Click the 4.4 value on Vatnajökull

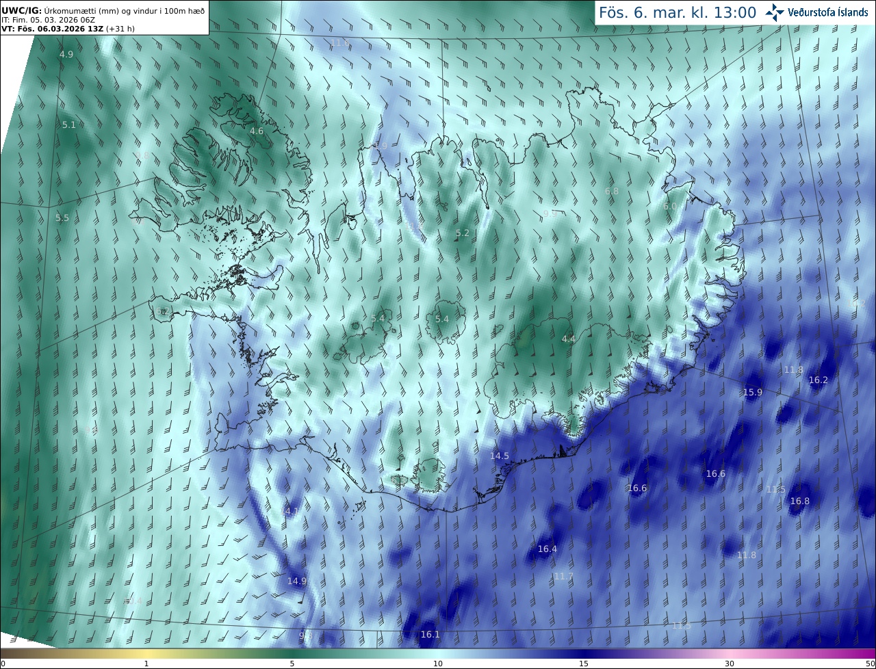(569, 339)
